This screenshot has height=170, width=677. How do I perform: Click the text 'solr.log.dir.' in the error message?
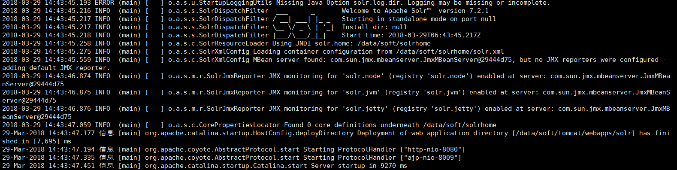(x=378, y=3)
